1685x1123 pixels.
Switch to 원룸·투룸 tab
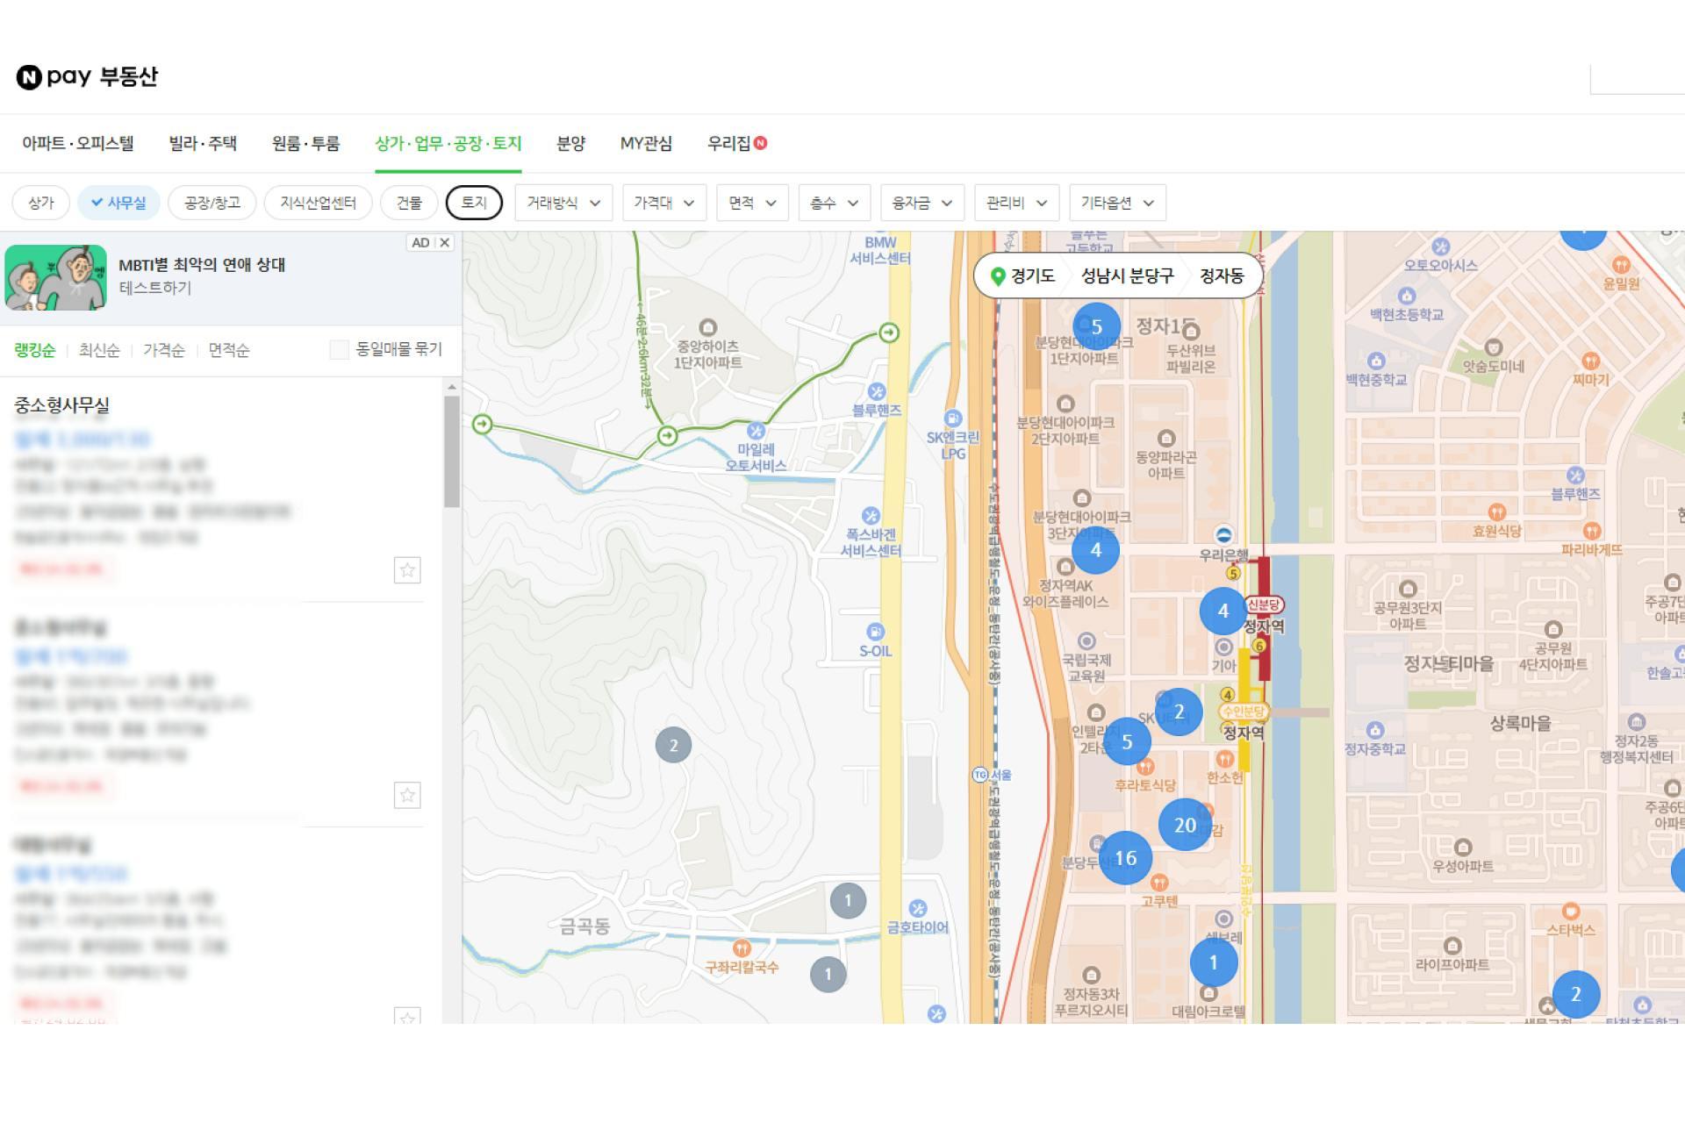[x=305, y=143]
